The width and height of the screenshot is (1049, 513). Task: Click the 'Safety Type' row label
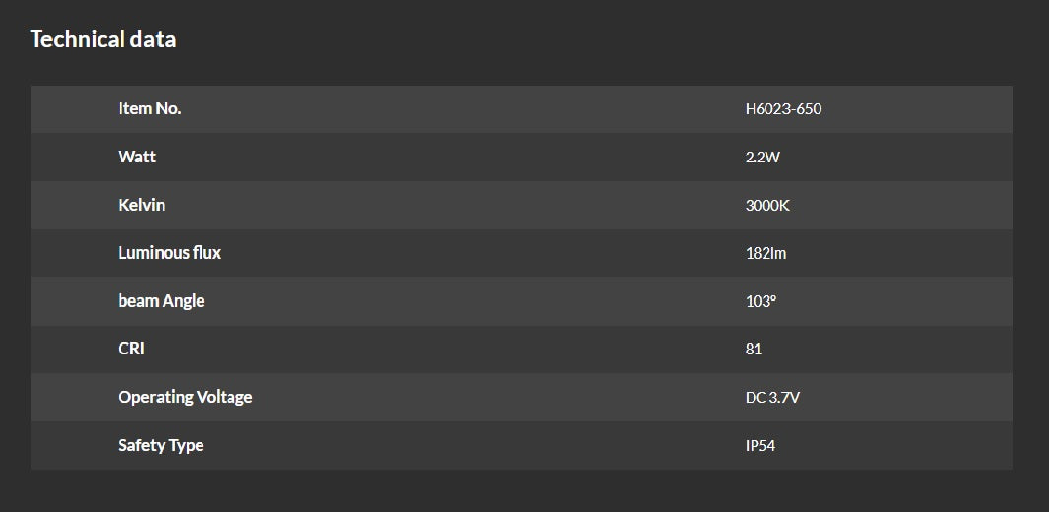[x=161, y=445]
